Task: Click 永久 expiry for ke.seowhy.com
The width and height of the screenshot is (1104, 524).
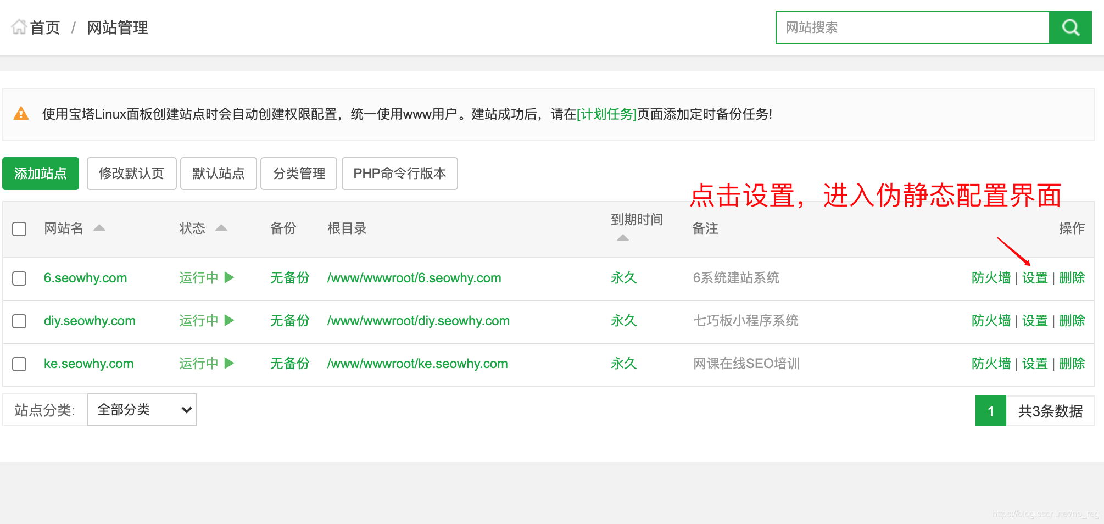Action: (x=623, y=364)
